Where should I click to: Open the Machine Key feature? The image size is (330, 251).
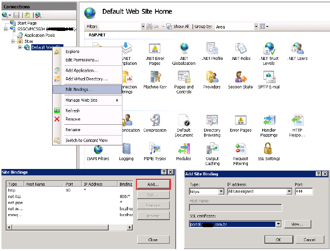click(x=155, y=78)
